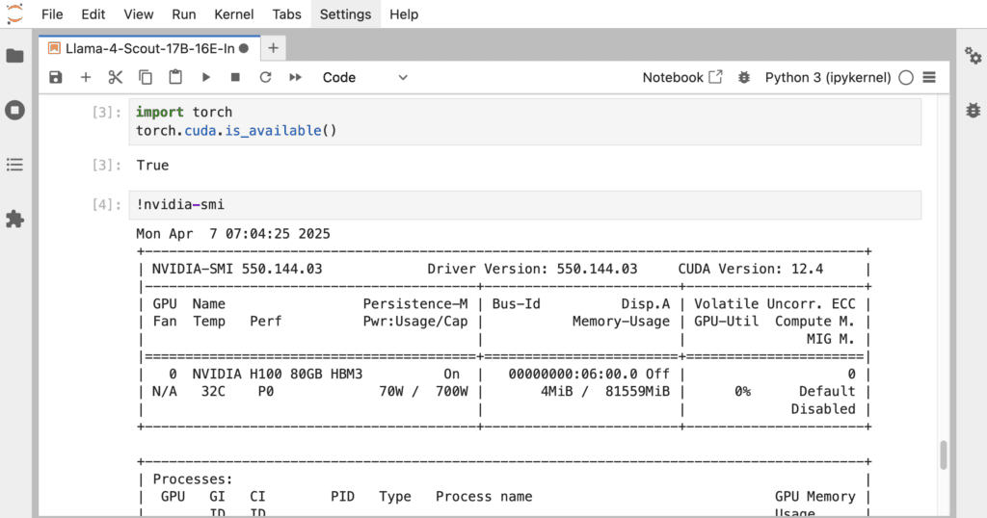
Task: Open a new launcher tab with plus
Action: click(273, 48)
